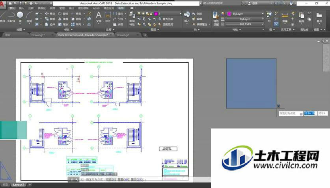Click the Plot/Print icon in quick access toolbar
The height and width of the screenshot is (188, 330).
31,4
